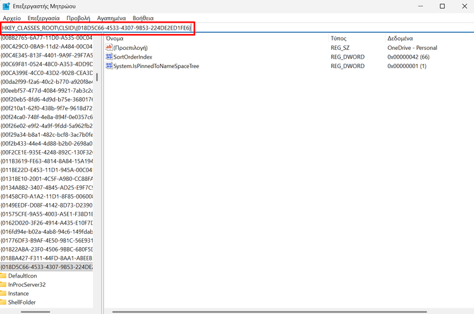Open the Αρχείο menu
The image size is (474, 314).
tap(12, 18)
